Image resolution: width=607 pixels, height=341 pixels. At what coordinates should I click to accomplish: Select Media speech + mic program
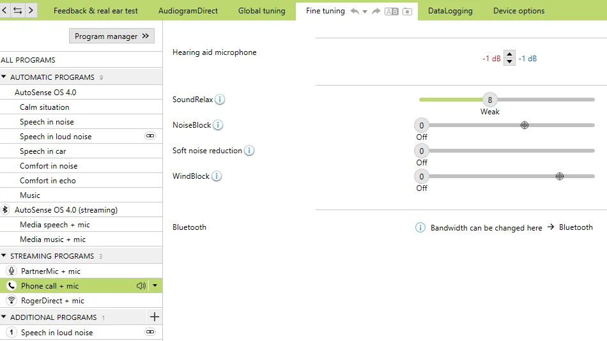click(81, 225)
